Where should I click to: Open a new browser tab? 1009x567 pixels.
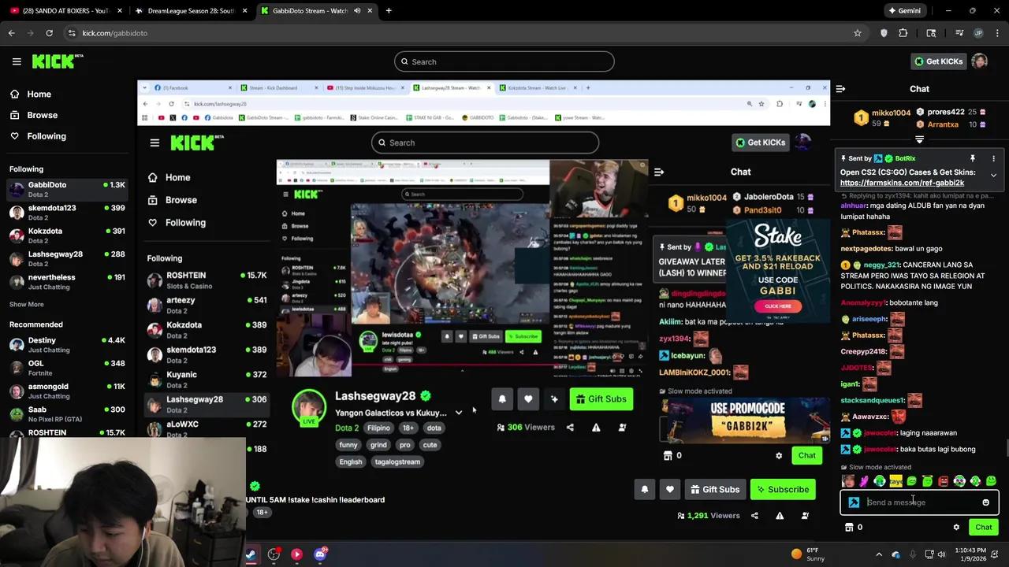click(389, 11)
